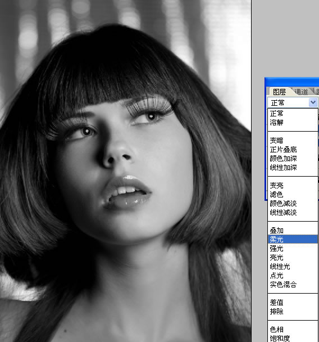Choose 颜色加深 (Color Burn) mode
Viewport: 319px width, 342px height.
point(293,159)
